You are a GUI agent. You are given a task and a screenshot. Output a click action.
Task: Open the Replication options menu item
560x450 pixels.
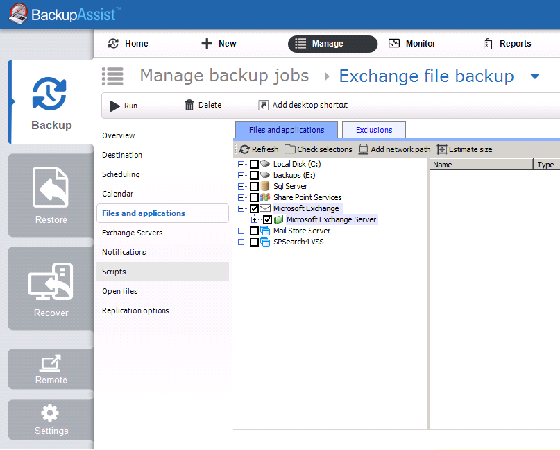click(x=135, y=310)
